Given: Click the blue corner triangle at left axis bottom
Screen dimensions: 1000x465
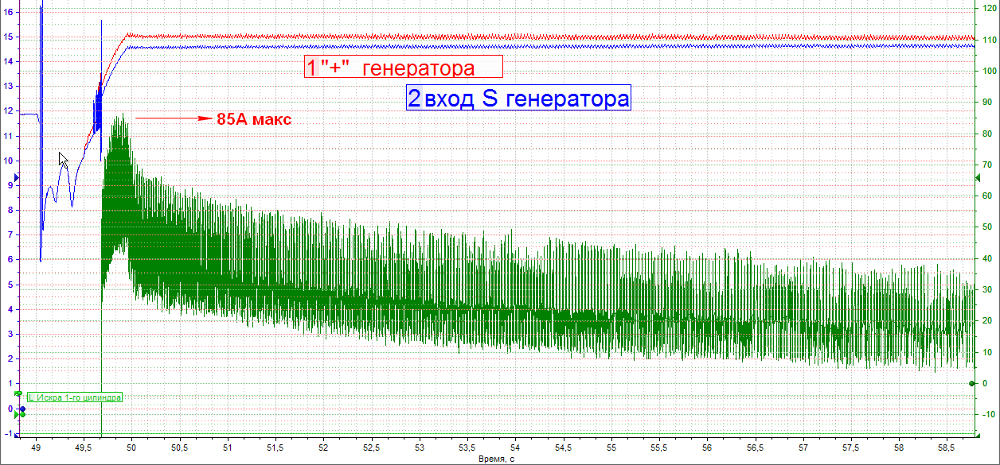Looking at the screenshot, I should (x=17, y=436).
